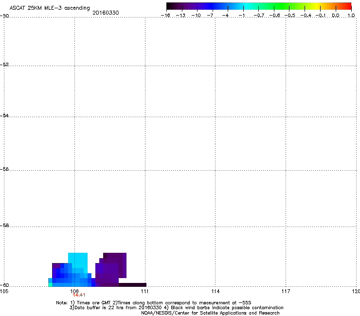Viewport: 360px width, 316px height.
Task: Click the longitude label 108
Action: pos(74,291)
